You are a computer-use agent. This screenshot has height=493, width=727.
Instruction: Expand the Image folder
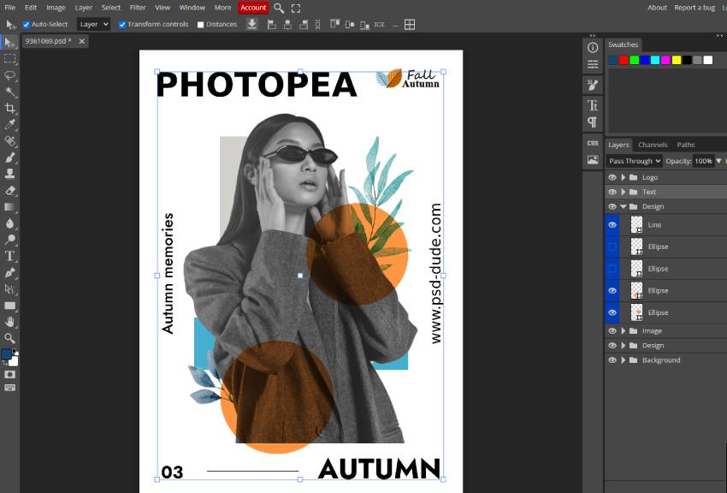(x=624, y=331)
